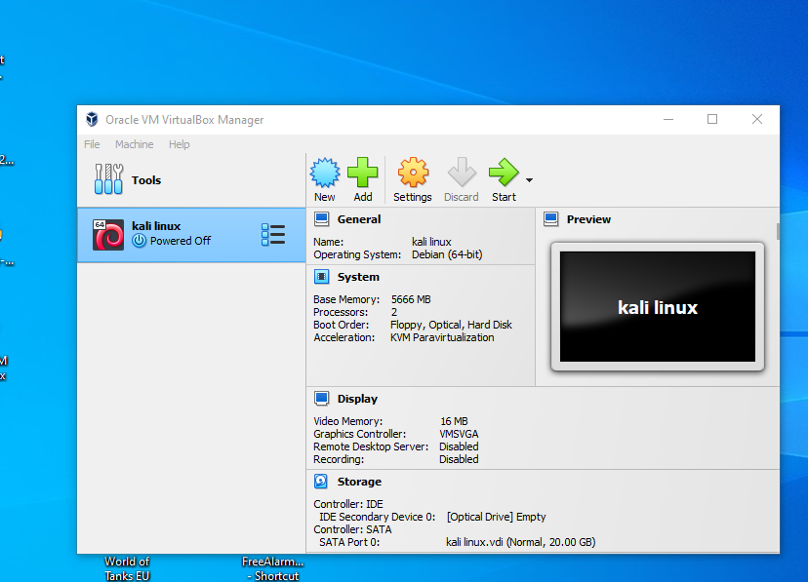This screenshot has height=582, width=808.
Task: Select the World of Tanks EU desktop label
Action: click(127, 568)
